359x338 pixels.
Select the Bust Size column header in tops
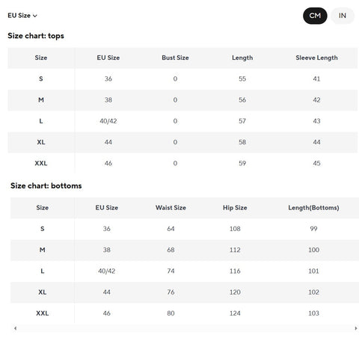(175, 58)
